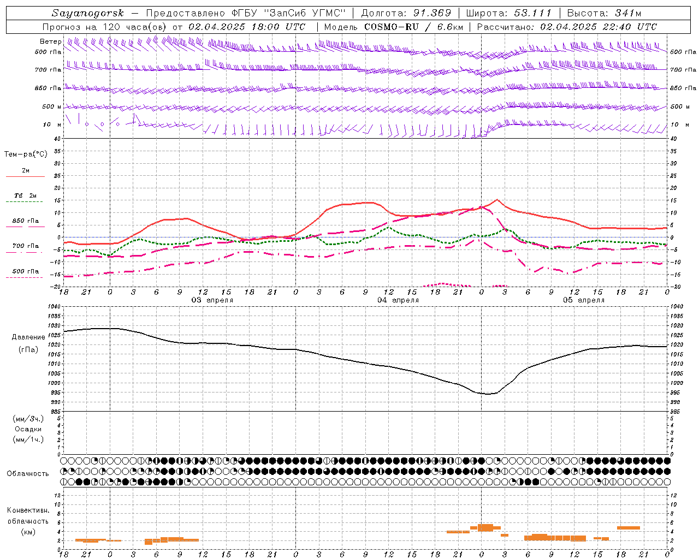Click the left '500 м' wind level label

click(x=52, y=106)
